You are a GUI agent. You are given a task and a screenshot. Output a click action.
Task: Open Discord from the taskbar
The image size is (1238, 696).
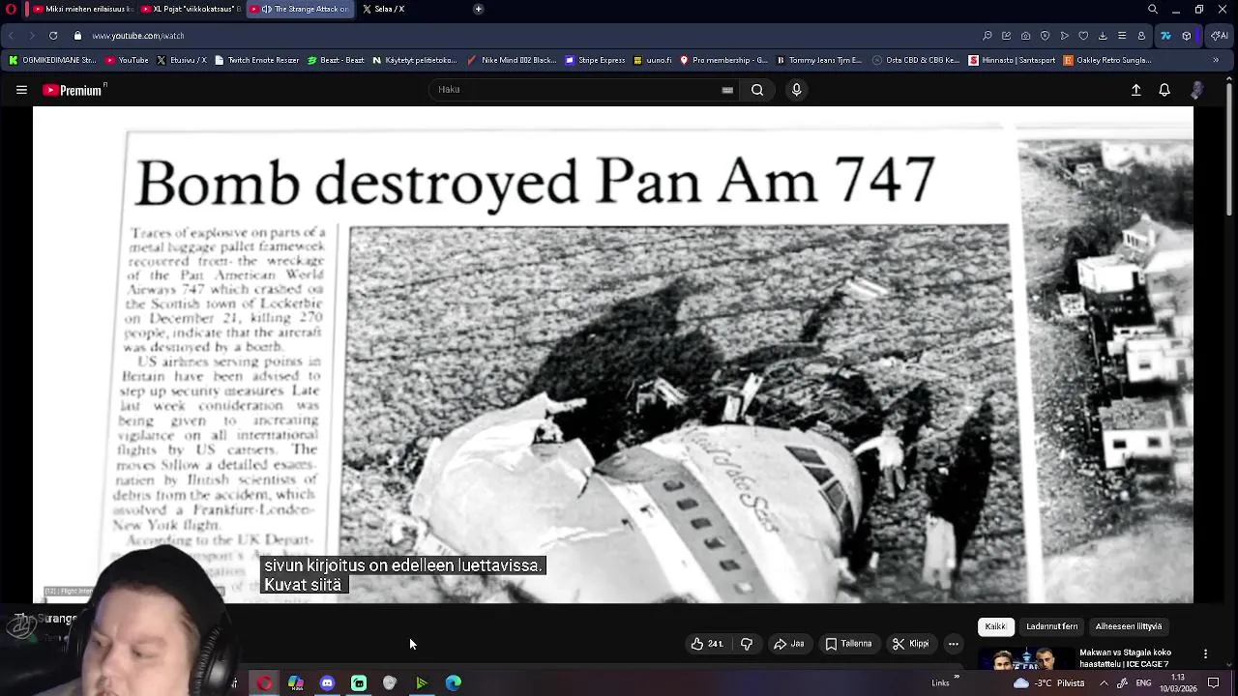(x=327, y=683)
